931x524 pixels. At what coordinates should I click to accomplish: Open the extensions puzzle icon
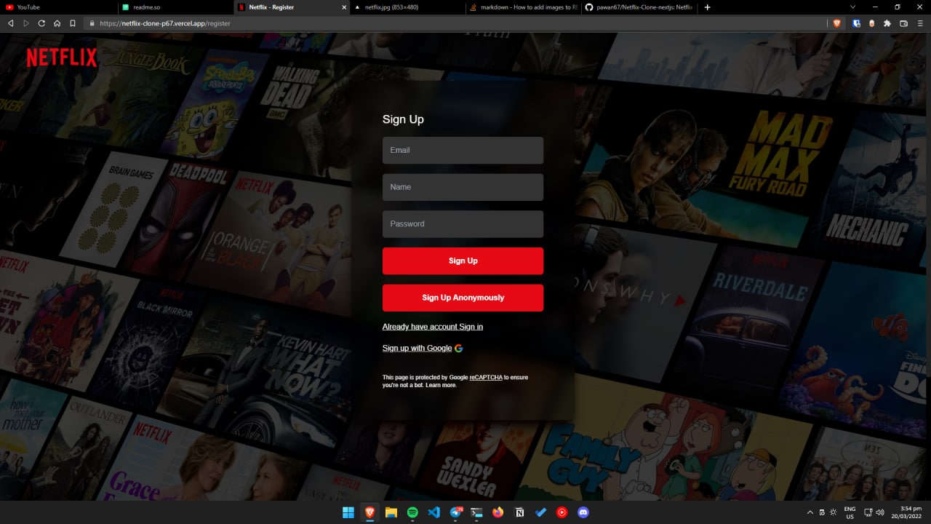[887, 23]
